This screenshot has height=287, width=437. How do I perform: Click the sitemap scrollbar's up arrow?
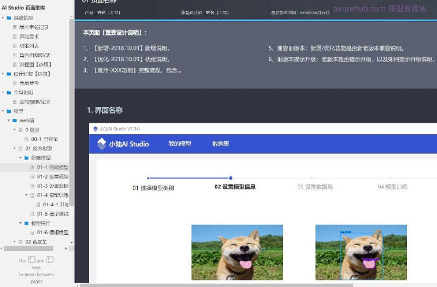point(72,17)
